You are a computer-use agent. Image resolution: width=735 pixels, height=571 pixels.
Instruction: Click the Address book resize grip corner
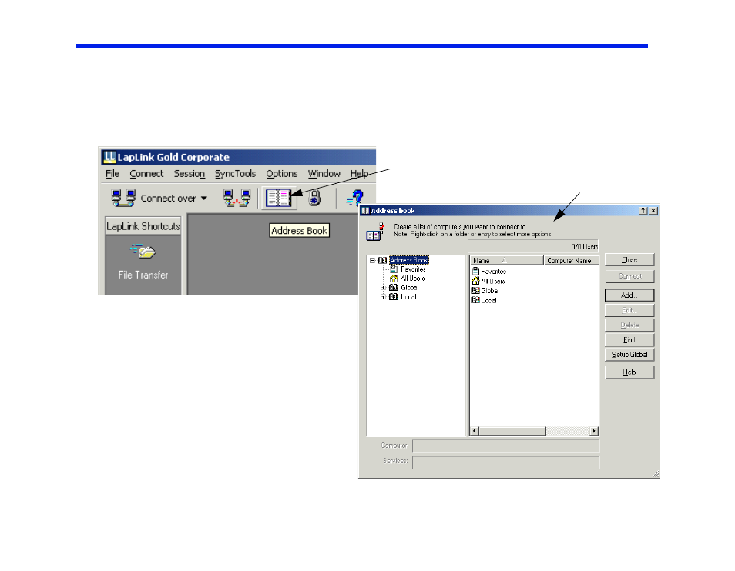656,473
